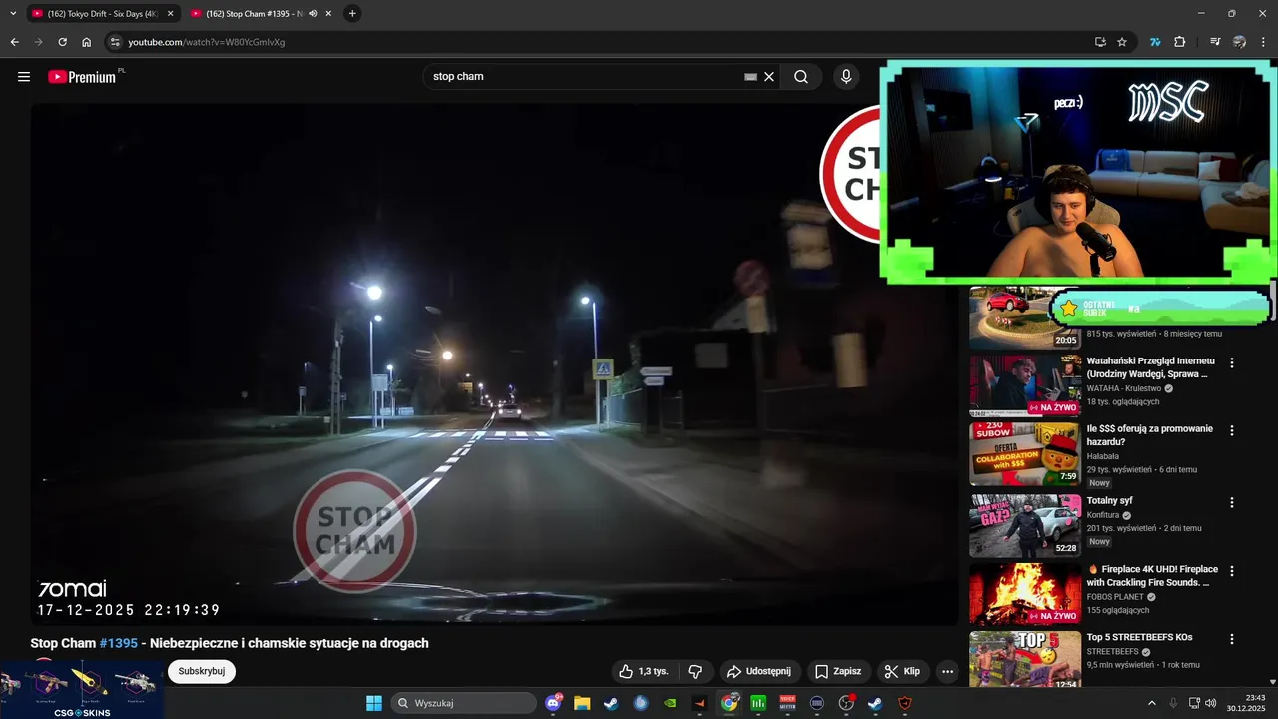Open the WATAHA - Krulestwo channel name
The image size is (1278, 719).
1124,388
